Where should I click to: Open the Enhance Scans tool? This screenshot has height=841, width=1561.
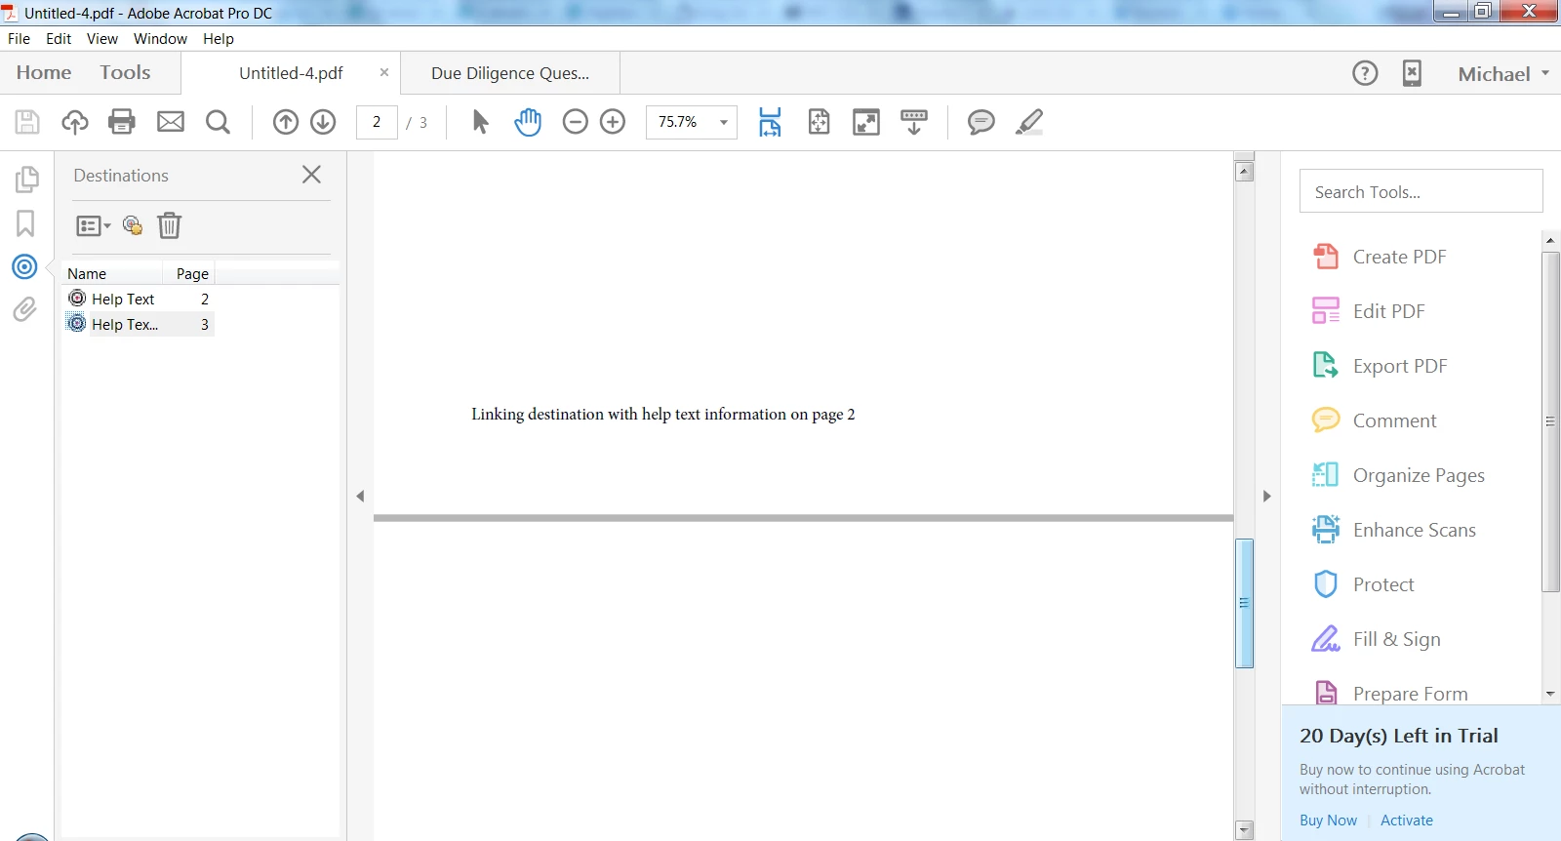point(1394,530)
